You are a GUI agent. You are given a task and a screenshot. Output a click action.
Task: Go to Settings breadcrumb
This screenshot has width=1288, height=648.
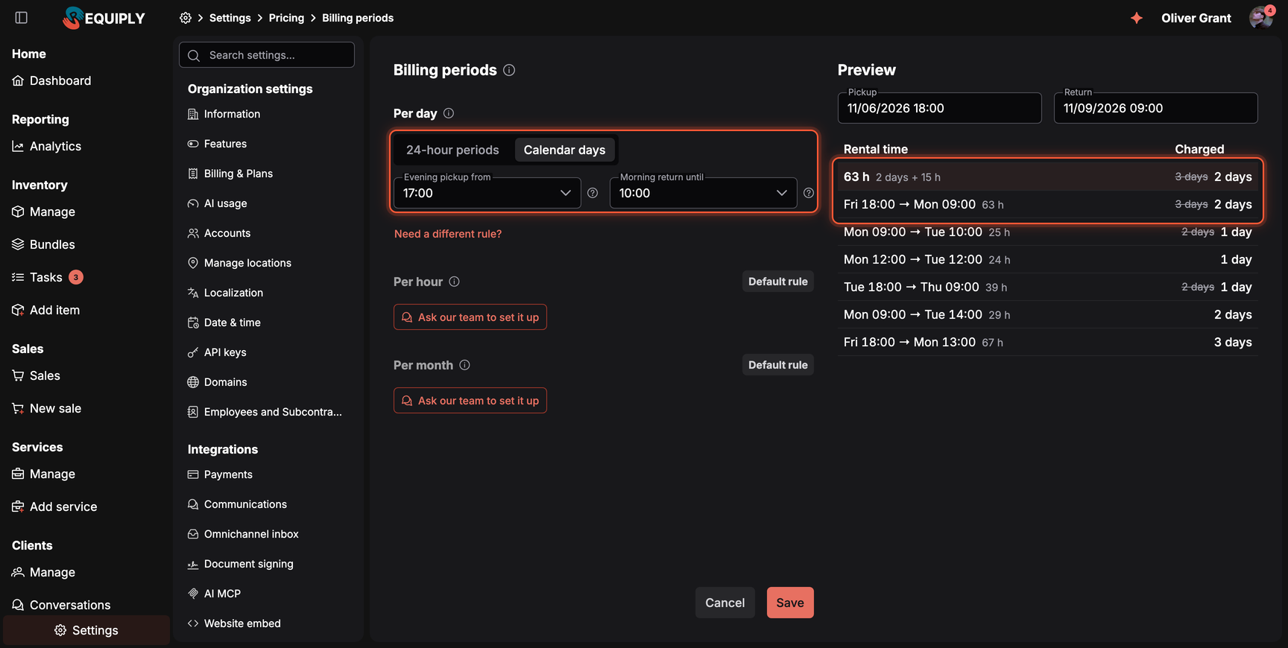click(230, 18)
